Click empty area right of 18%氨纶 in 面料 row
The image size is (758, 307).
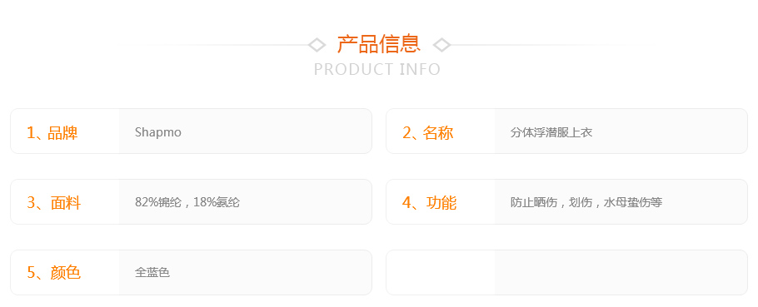click(306, 202)
